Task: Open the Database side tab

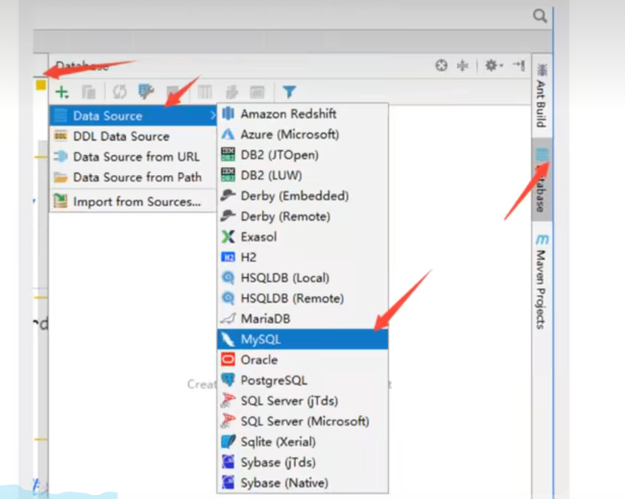Action: pos(542,180)
